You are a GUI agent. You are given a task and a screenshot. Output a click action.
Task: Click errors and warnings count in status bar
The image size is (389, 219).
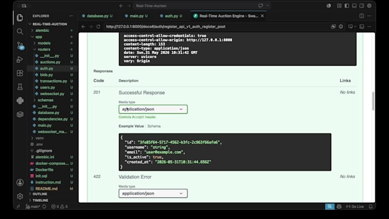tap(59, 206)
